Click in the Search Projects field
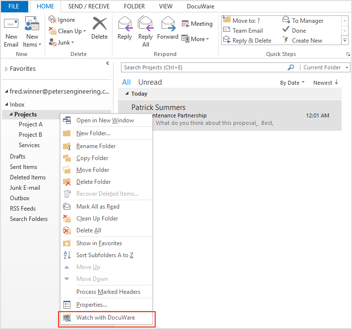The height and width of the screenshot is (329, 352). coord(203,67)
